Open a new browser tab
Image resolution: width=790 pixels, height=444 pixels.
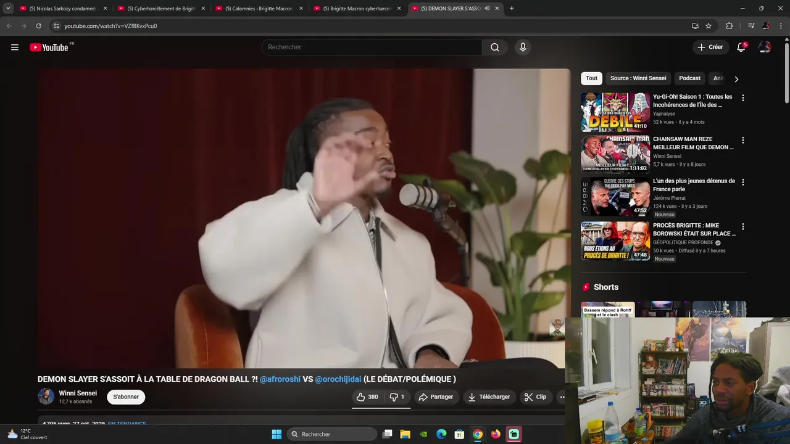click(x=512, y=9)
